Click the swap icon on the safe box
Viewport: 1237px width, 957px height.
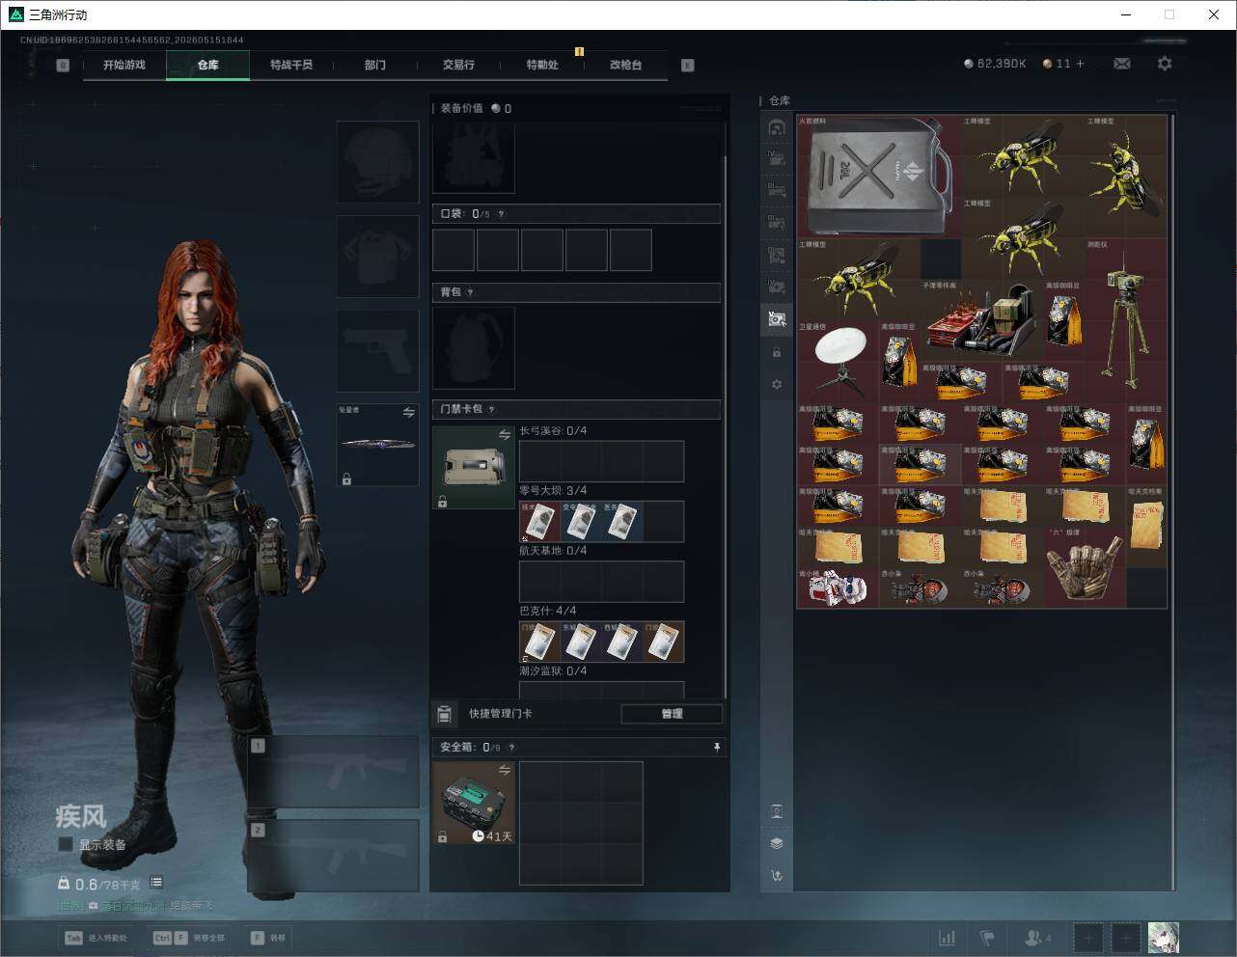(x=504, y=770)
